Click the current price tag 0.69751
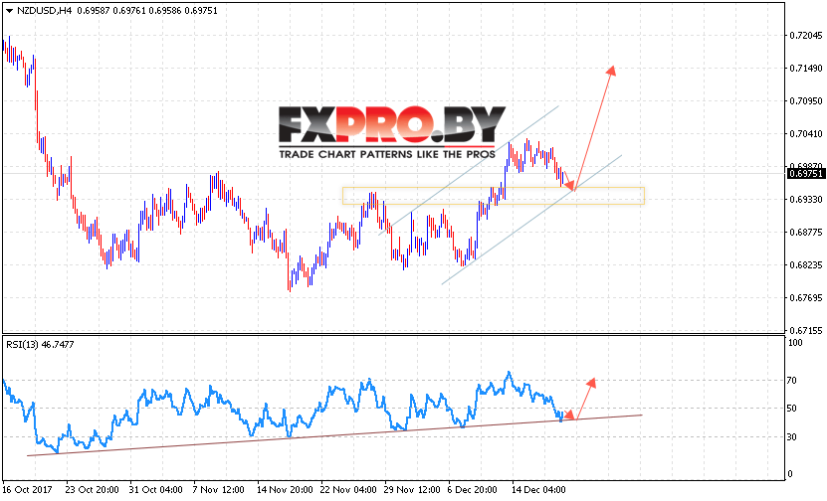Image resolution: width=827 pixels, height=501 pixels. (x=805, y=173)
